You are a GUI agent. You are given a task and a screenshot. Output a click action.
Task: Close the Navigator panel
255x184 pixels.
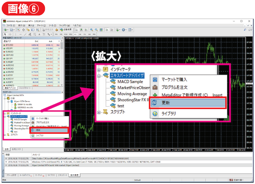click(62, 92)
